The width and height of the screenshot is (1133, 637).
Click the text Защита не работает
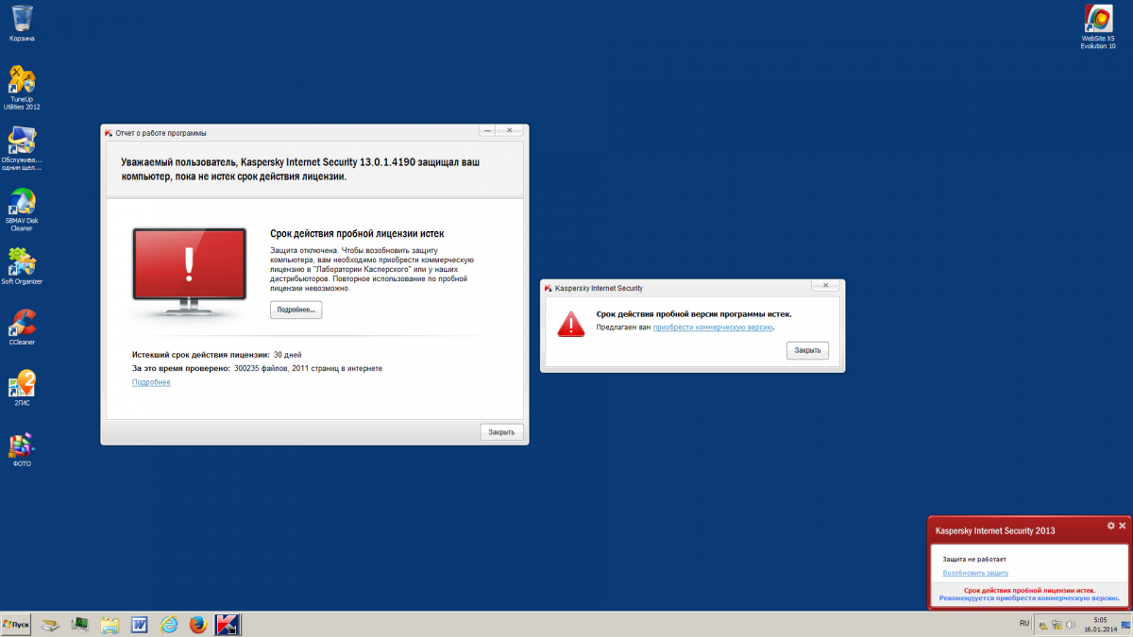974,560
